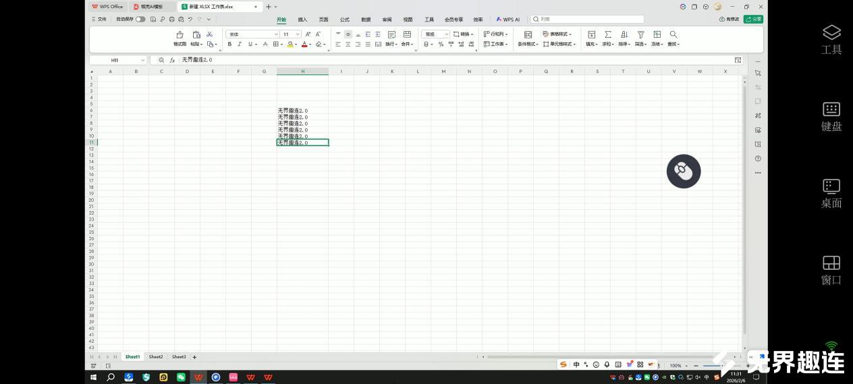Open the Page (页面) ribbon tab

pyautogui.click(x=323, y=20)
